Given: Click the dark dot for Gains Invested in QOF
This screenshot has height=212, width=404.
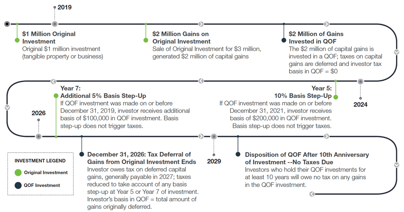Looking at the screenshot, I should 284,40.
